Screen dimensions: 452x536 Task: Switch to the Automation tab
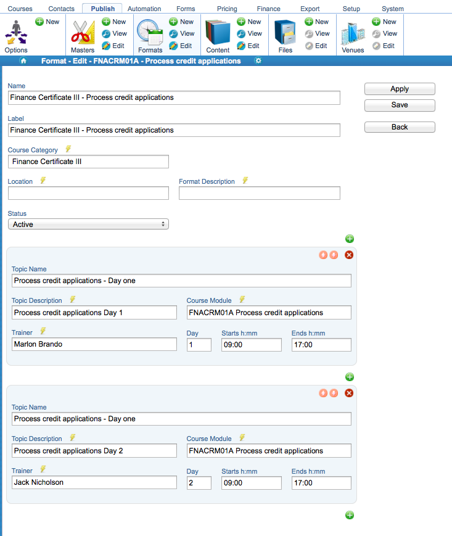(144, 9)
